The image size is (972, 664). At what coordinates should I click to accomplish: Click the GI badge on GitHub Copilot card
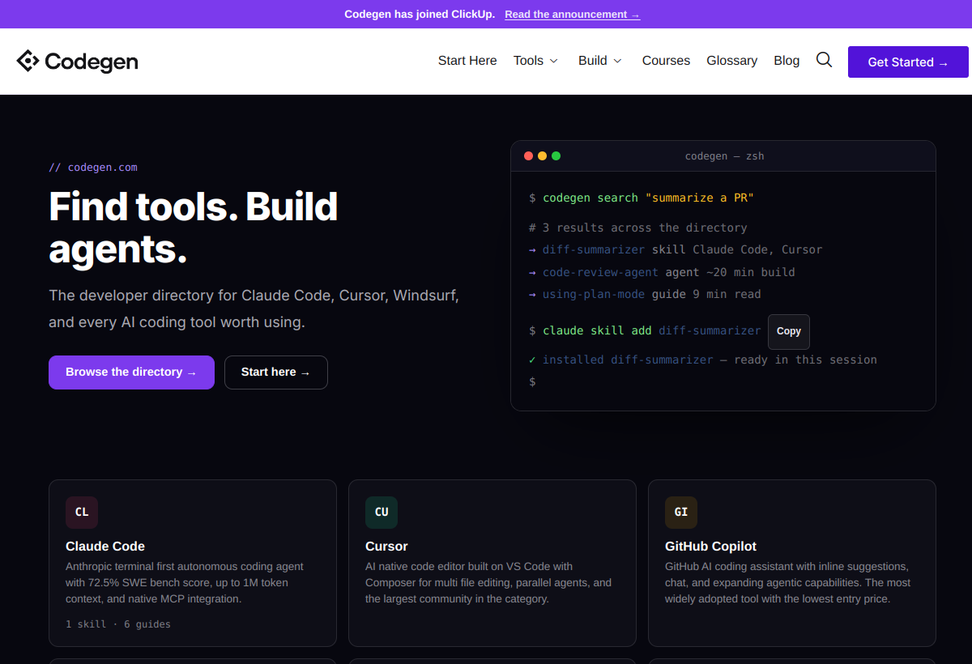(681, 513)
